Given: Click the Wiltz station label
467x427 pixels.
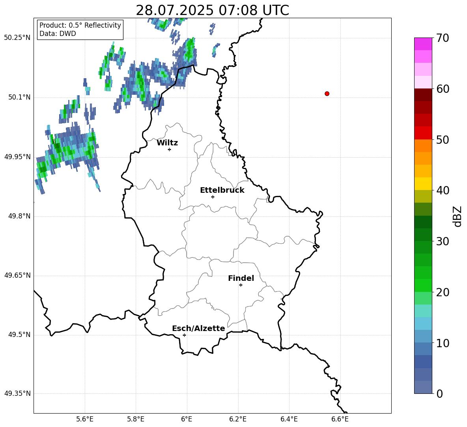Looking at the screenshot, I should pyautogui.click(x=167, y=143).
